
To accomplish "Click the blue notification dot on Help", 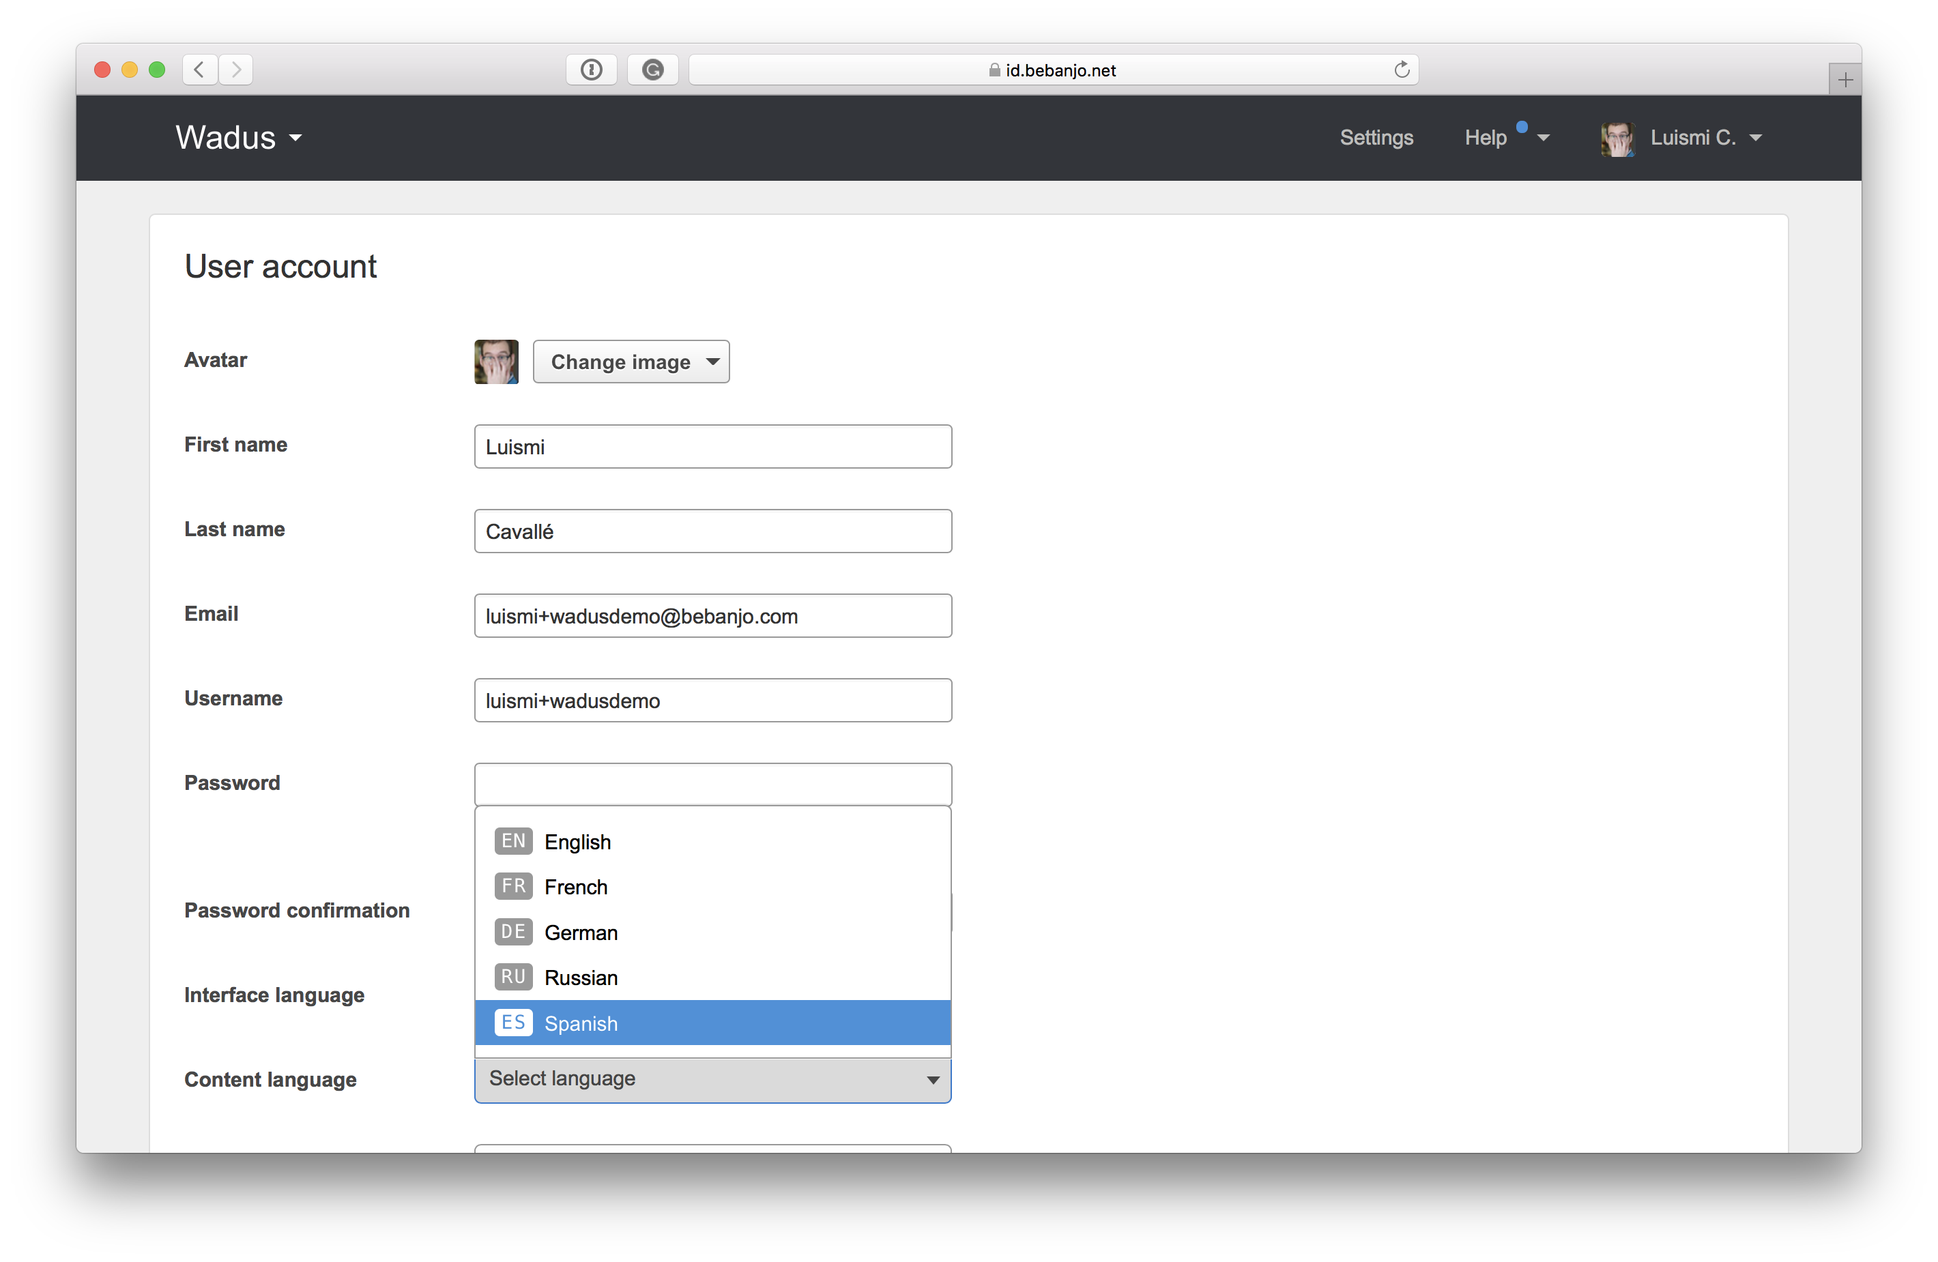I will [x=1521, y=127].
